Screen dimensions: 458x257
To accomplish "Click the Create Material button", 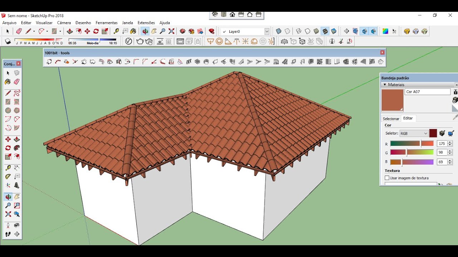I will 455,100.
